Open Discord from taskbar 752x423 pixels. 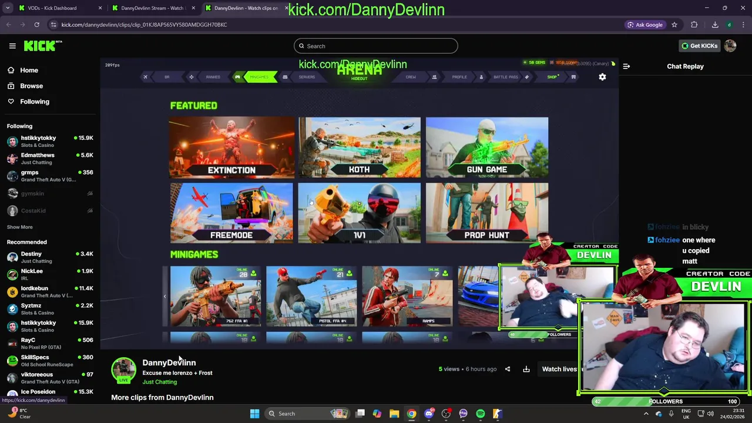429,414
